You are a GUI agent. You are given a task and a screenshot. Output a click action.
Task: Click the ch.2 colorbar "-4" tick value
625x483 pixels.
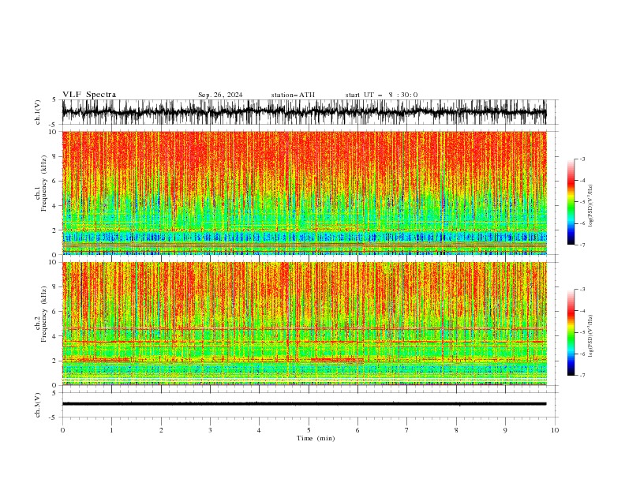point(582,311)
